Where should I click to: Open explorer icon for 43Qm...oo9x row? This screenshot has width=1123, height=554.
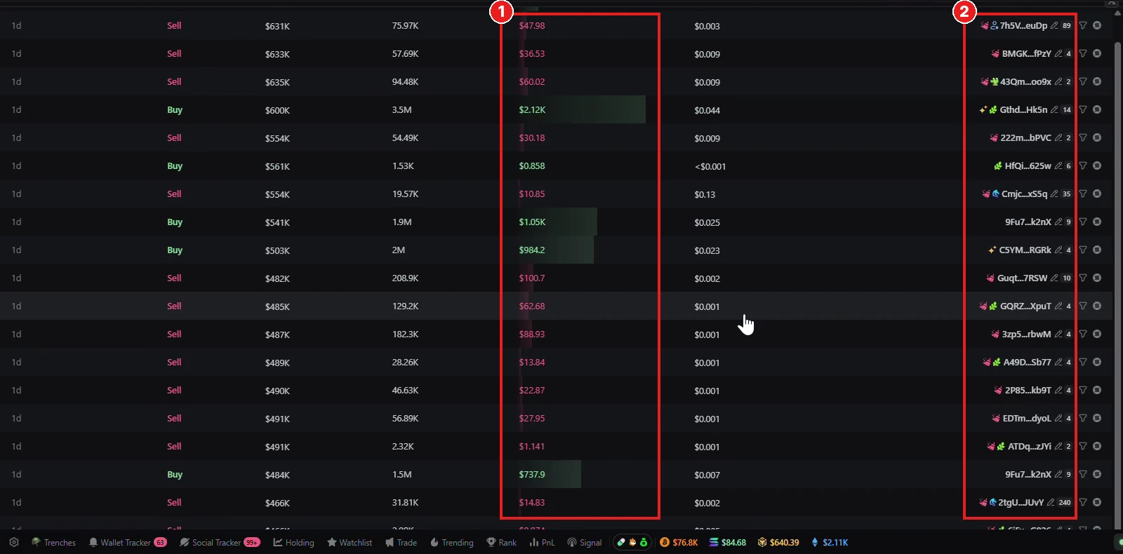[1097, 81]
